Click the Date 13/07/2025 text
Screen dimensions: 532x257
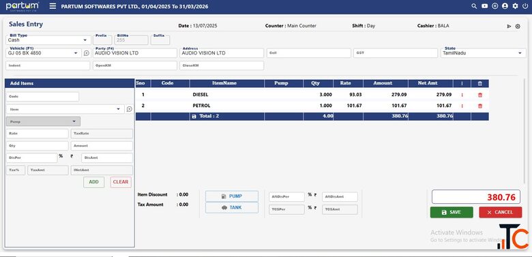tap(198, 26)
